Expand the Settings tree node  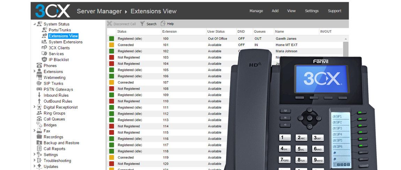pyautogui.click(x=34, y=154)
